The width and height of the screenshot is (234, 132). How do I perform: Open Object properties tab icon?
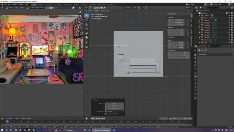tap(195, 73)
